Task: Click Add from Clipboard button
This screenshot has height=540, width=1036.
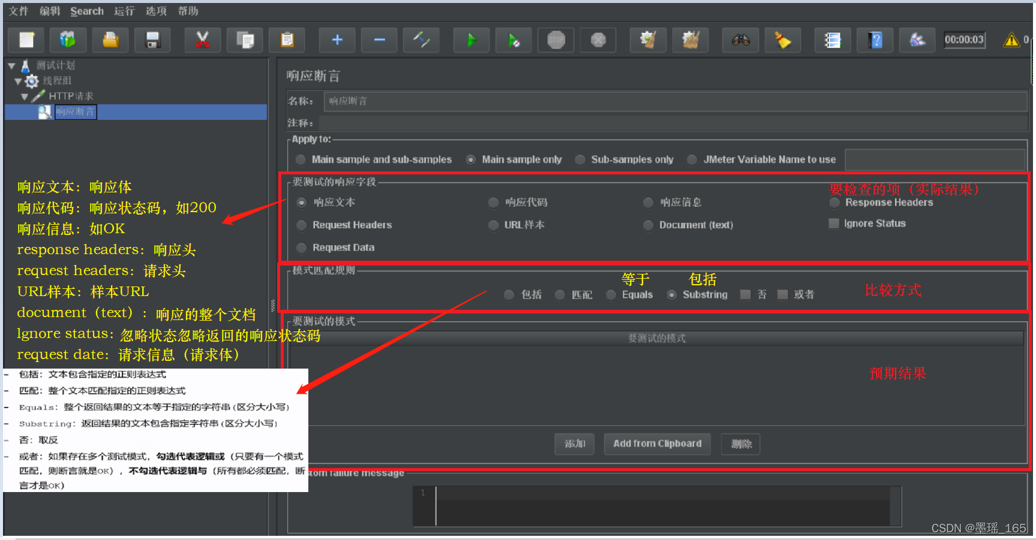Action: (657, 444)
